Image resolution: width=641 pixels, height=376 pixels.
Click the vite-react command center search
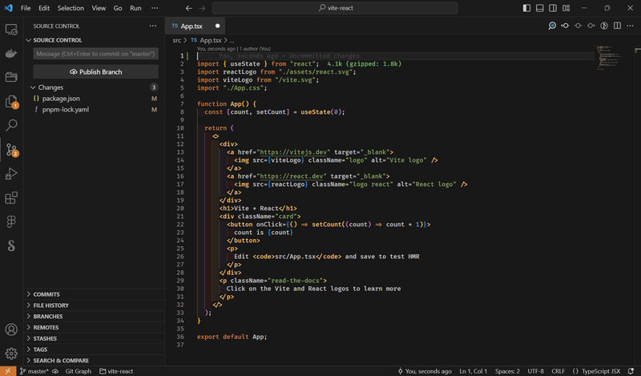[335, 8]
